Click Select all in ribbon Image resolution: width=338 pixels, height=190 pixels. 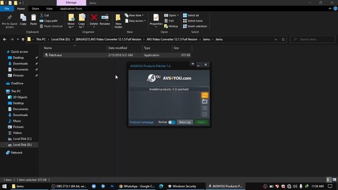click(191, 15)
